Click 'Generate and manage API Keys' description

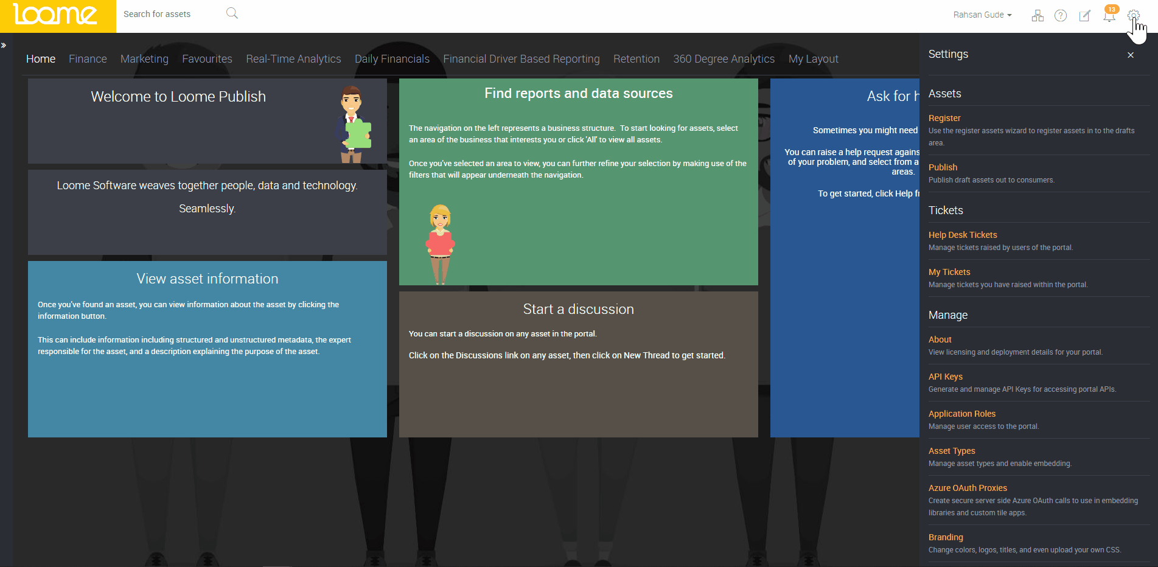point(1022,389)
